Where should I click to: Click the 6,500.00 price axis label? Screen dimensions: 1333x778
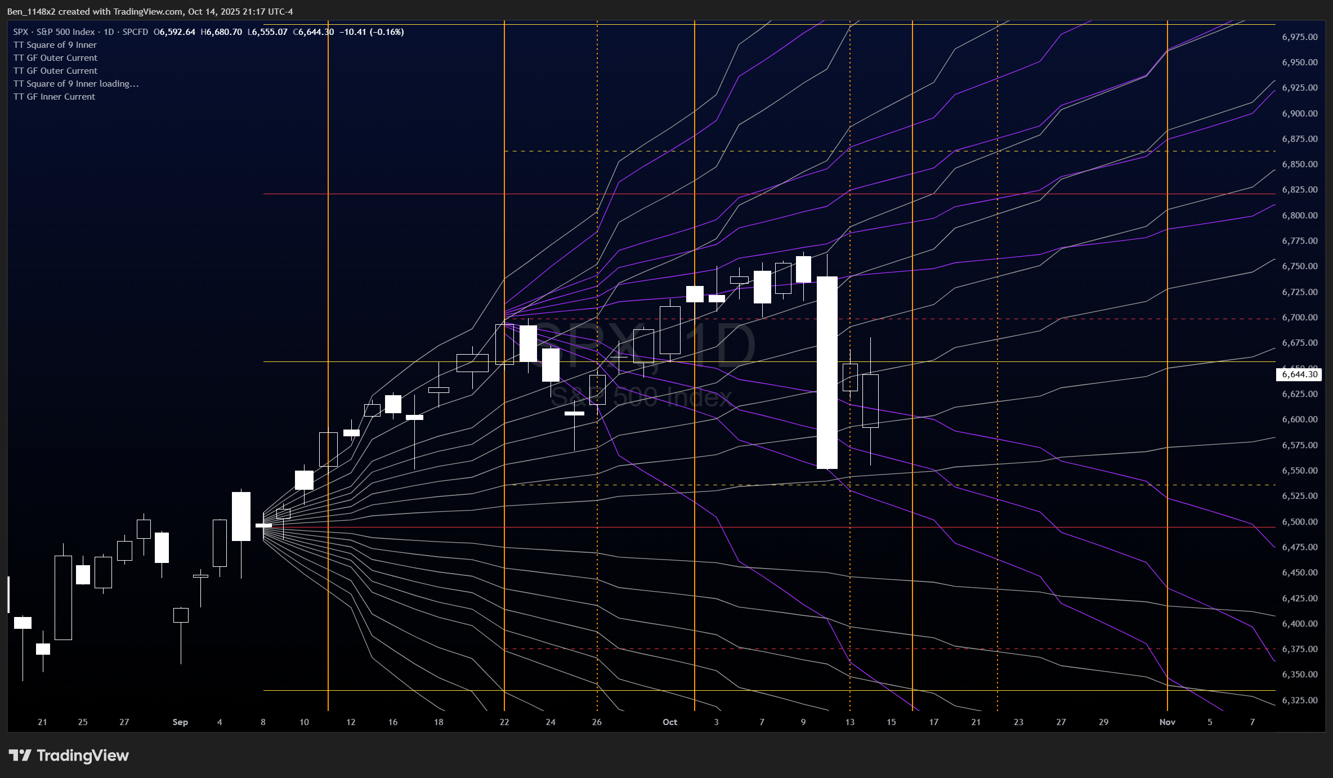1299,522
